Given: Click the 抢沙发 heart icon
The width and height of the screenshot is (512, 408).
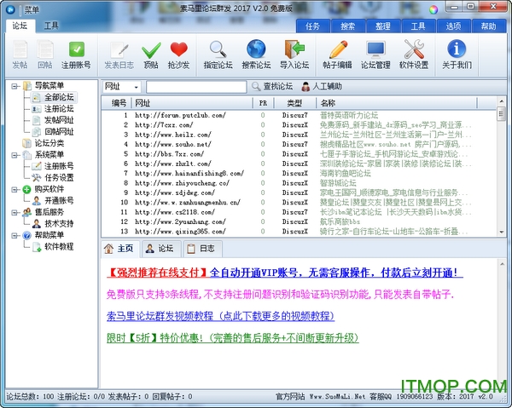Looking at the screenshot, I should (x=179, y=55).
